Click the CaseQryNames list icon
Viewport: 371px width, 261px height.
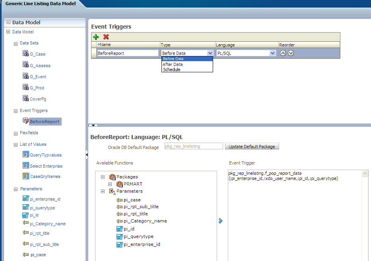(x=26, y=176)
